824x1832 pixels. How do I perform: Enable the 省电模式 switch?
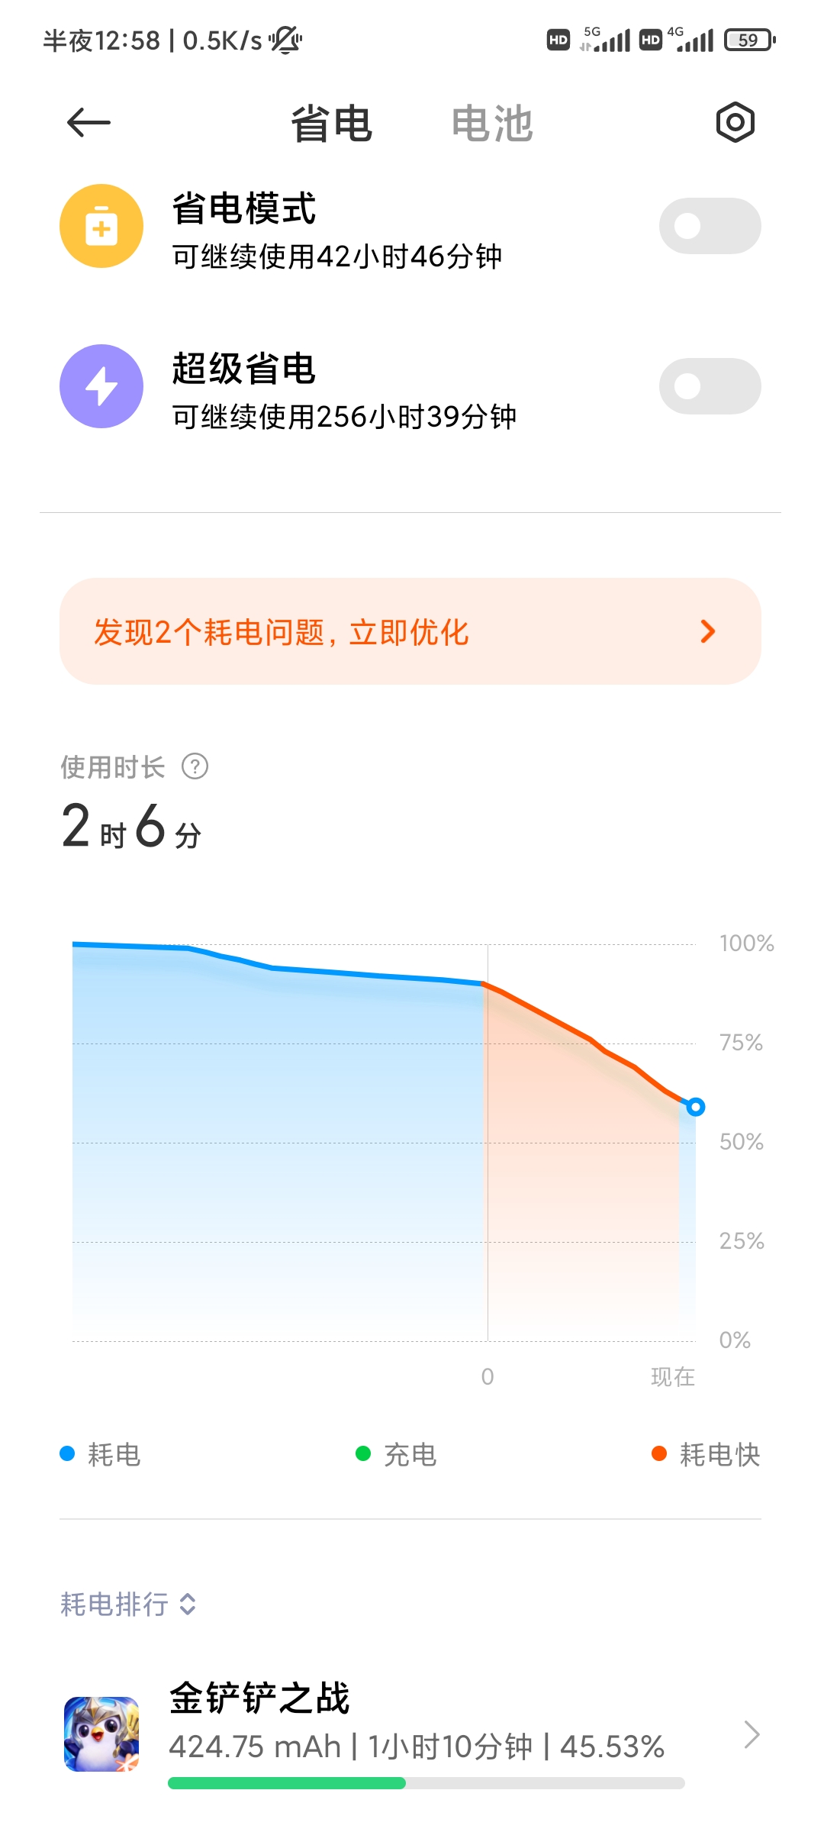pos(710,226)
